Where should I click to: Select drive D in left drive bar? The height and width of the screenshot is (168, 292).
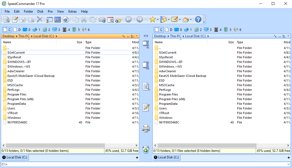(x=17, y=30)
